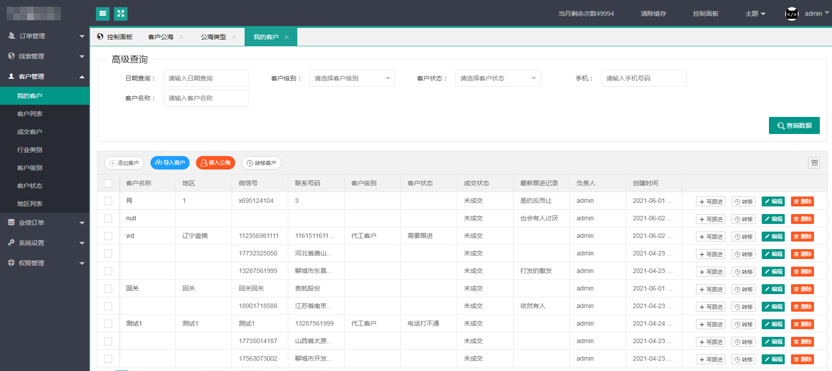
Task: Open 成交客户 in the sidebar
Action: point(30,132)
